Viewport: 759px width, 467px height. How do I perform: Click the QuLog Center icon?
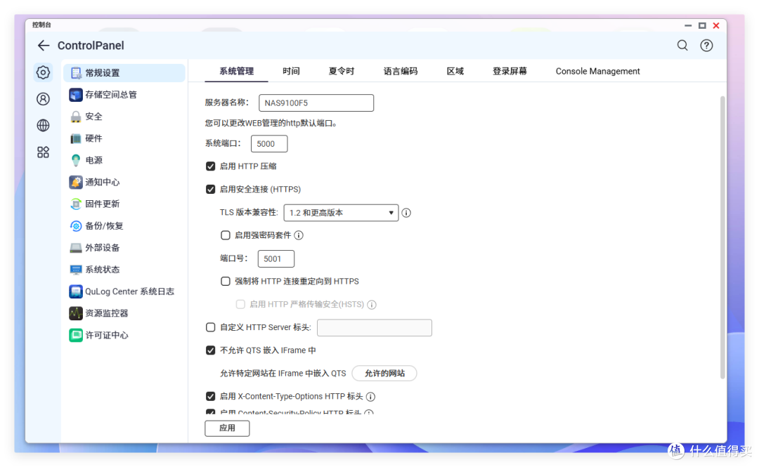[75, 291]
